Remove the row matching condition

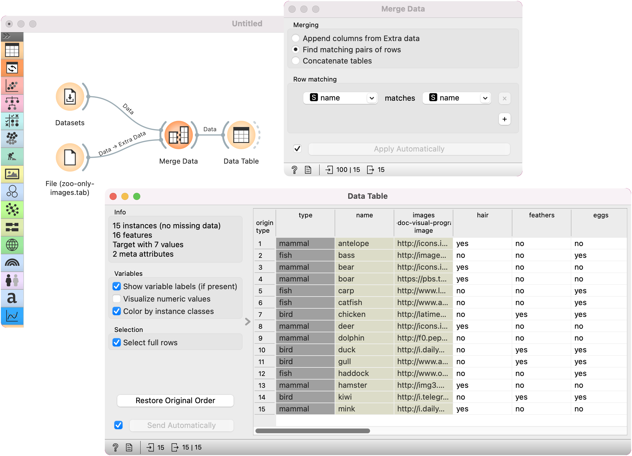tap(504, 99)
